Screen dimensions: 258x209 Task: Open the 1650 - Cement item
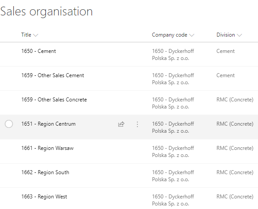pyautogui.click(x=38, y=51)
